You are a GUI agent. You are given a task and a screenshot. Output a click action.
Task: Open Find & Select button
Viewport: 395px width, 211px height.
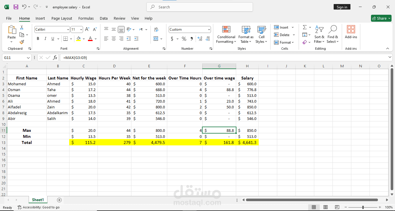[333, 34]
